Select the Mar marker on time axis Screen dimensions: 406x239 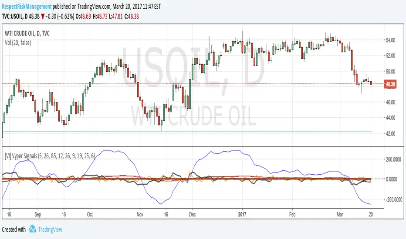pos(340,215)
